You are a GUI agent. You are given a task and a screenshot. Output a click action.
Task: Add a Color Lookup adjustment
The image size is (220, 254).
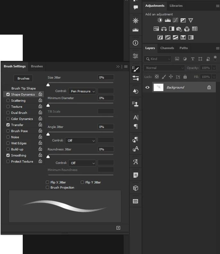(195, 29)
